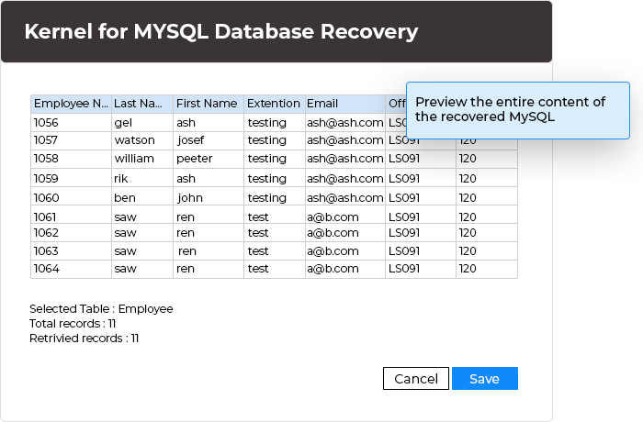Click 'ren' in row 1063
This screenshot has width=643, height=422.
(x=209, y=250)
